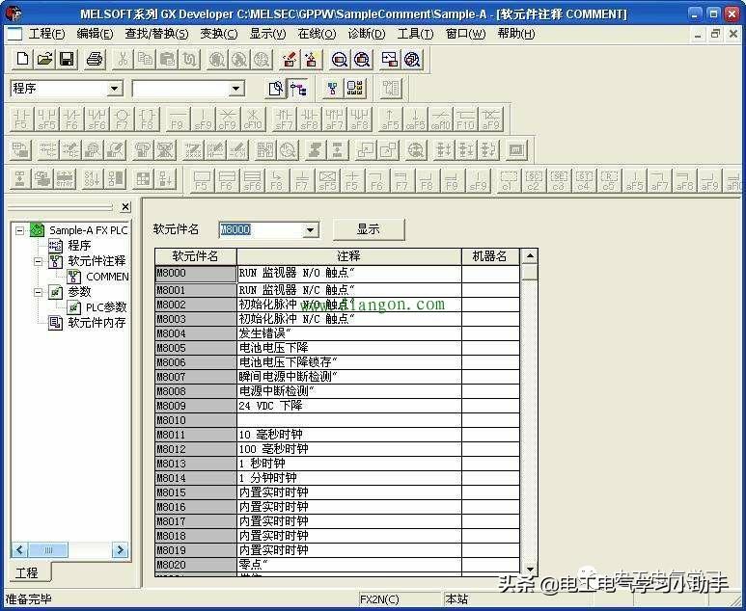The height and width of the screenshot is (611, 746).
Task: Click the magnifier monitor mode icon
Action: (x=339, y=60)
